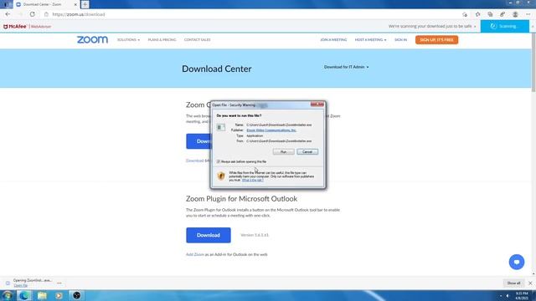Image resolution: width=536 pixels, height=301 pixels.
Task: Open Contact Sales page
Action: 198,40
